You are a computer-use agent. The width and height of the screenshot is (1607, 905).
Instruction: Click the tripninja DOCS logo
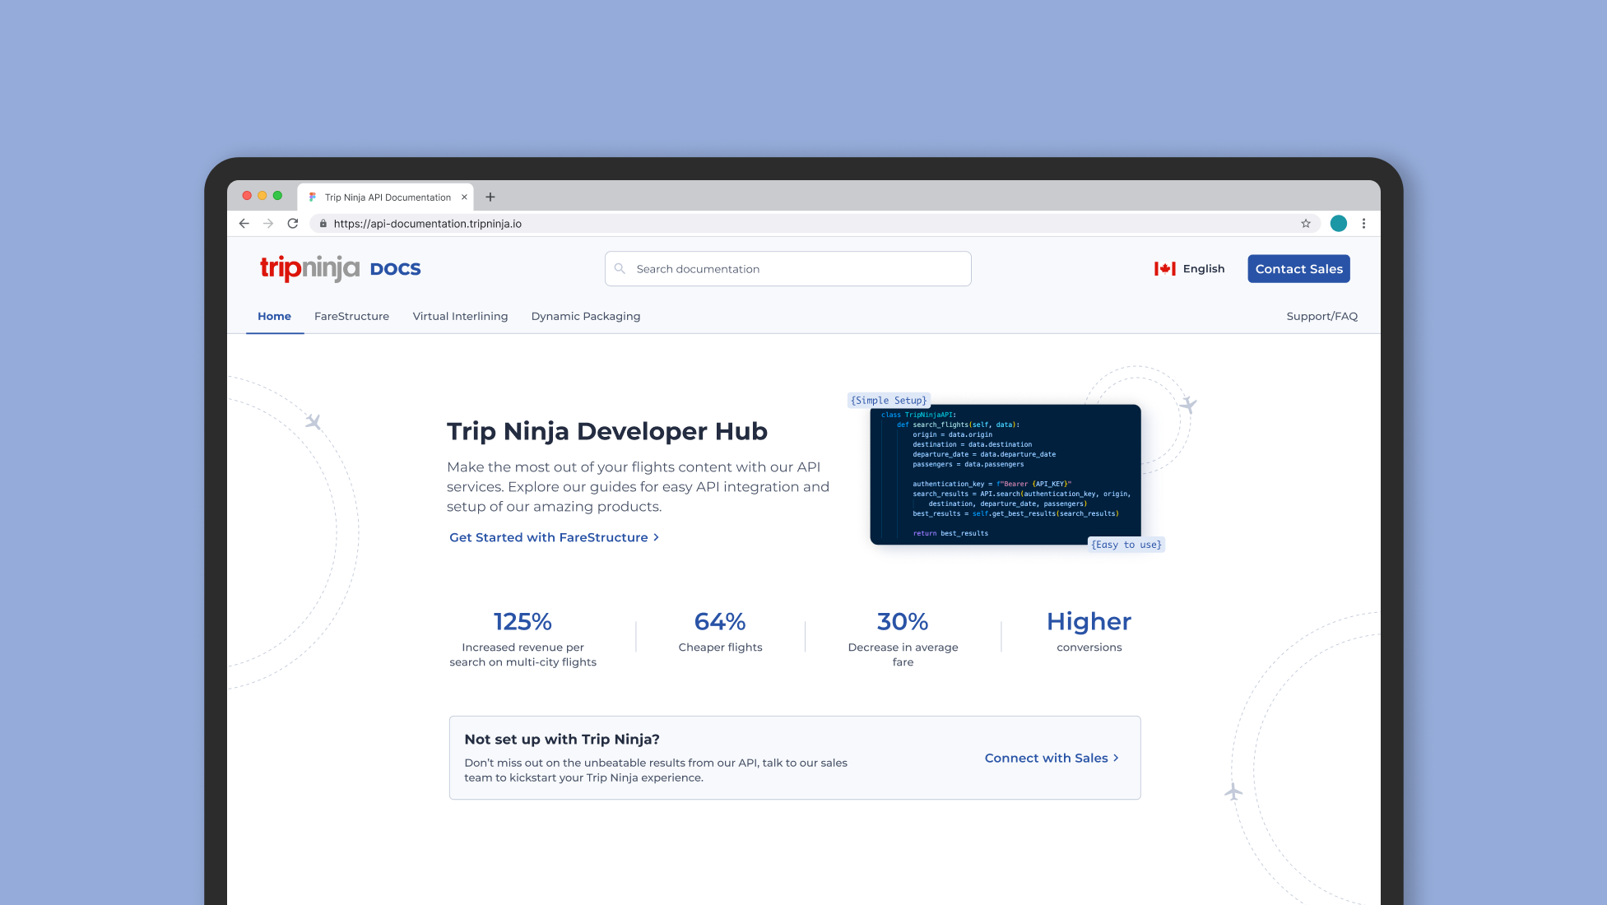340,268
